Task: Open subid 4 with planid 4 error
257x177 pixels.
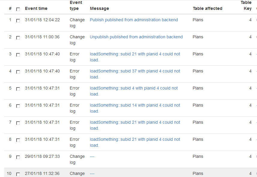Action: [x=134, y=91]
